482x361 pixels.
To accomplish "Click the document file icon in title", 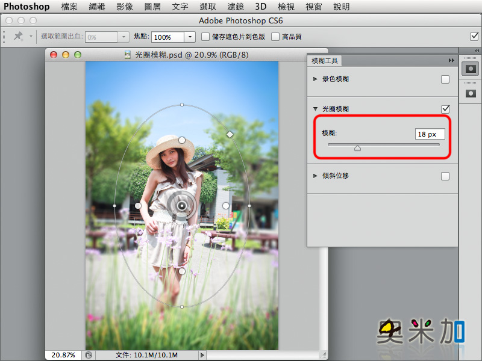I will click(x=128, y=55).
